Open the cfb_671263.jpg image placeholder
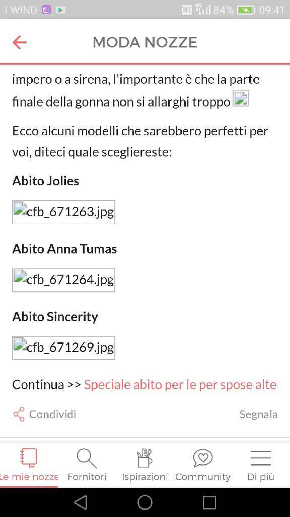This screenshot has width=290, height=517. tap(63, 212)
